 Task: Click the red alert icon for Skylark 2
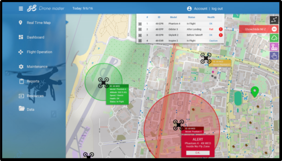pos(221,35)
